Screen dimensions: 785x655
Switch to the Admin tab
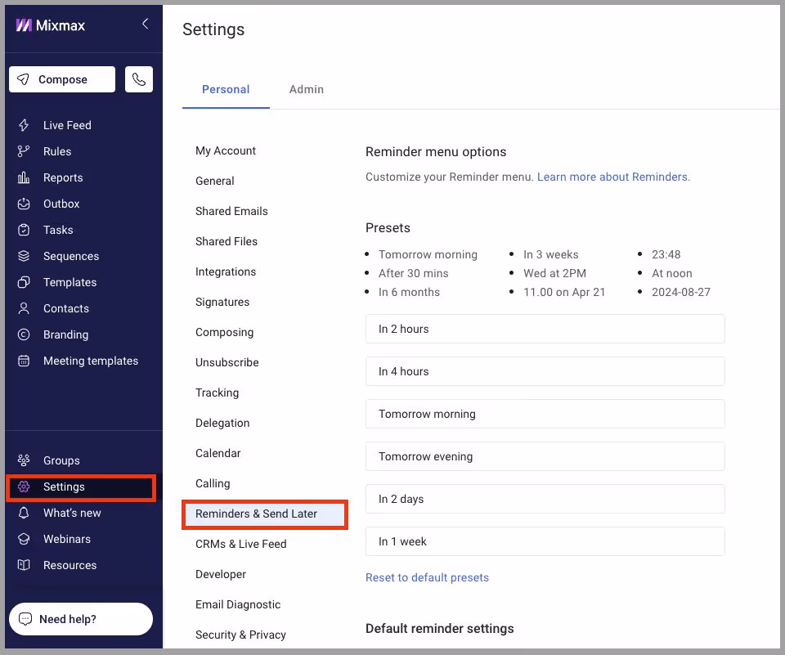[307, 89]
